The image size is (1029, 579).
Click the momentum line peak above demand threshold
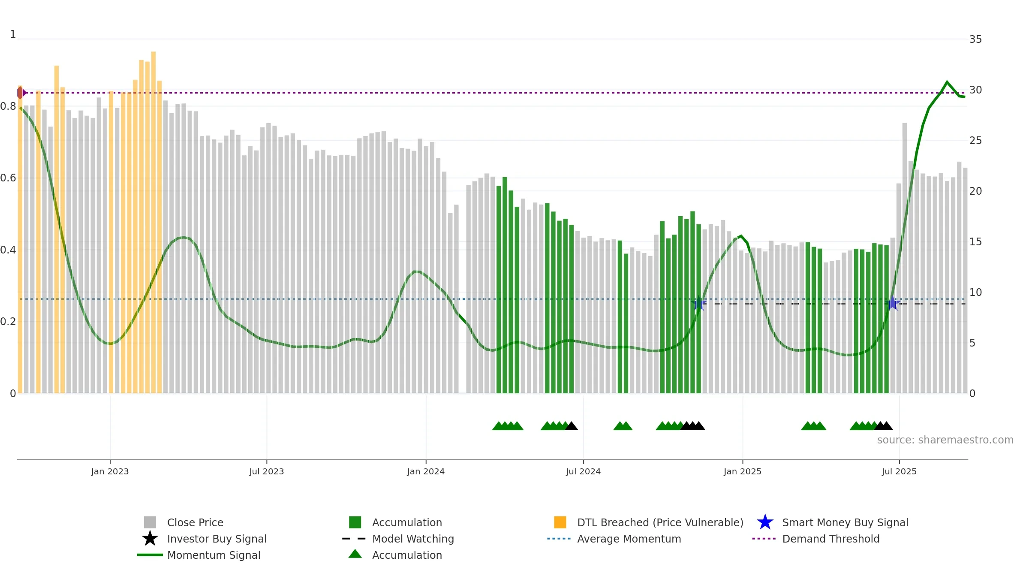[x=947, y=81]
